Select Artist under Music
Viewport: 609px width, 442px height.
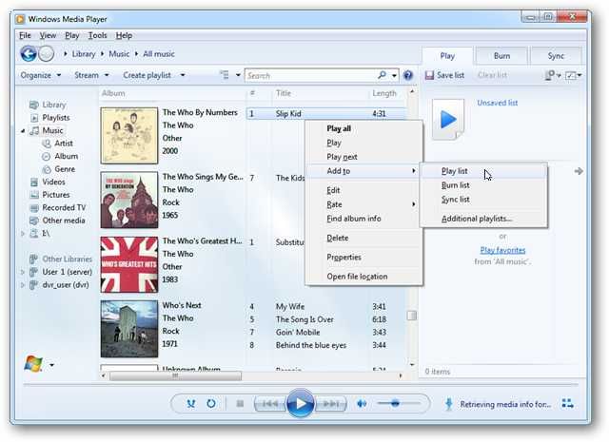tap(64, 144)
